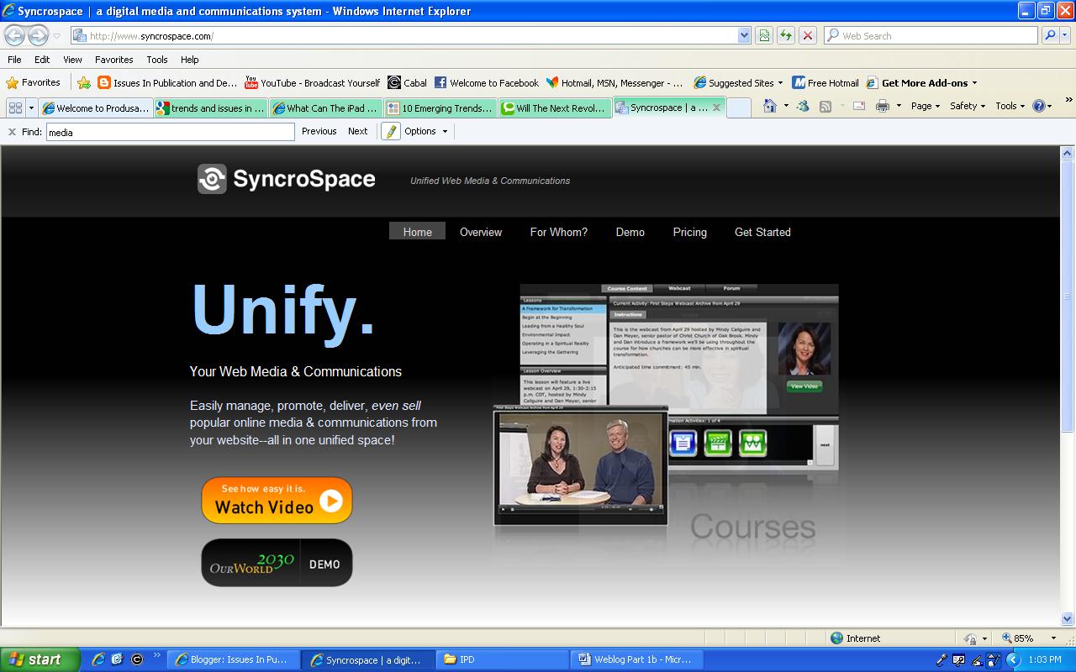Switch to the trends and issues tab
Viewport: 1076px width, 672px height.
[x=211, y=108]
